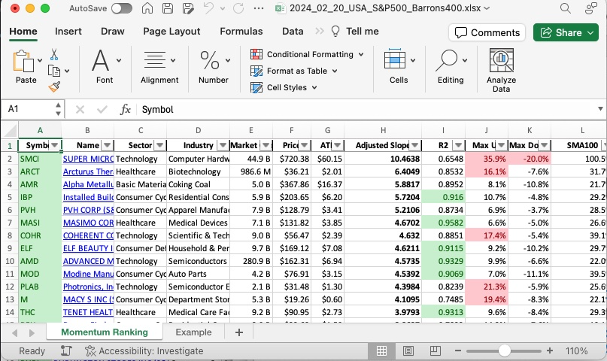Expand Format as Table dropdown
Screen dimensions: 607x361
(335, 71)
